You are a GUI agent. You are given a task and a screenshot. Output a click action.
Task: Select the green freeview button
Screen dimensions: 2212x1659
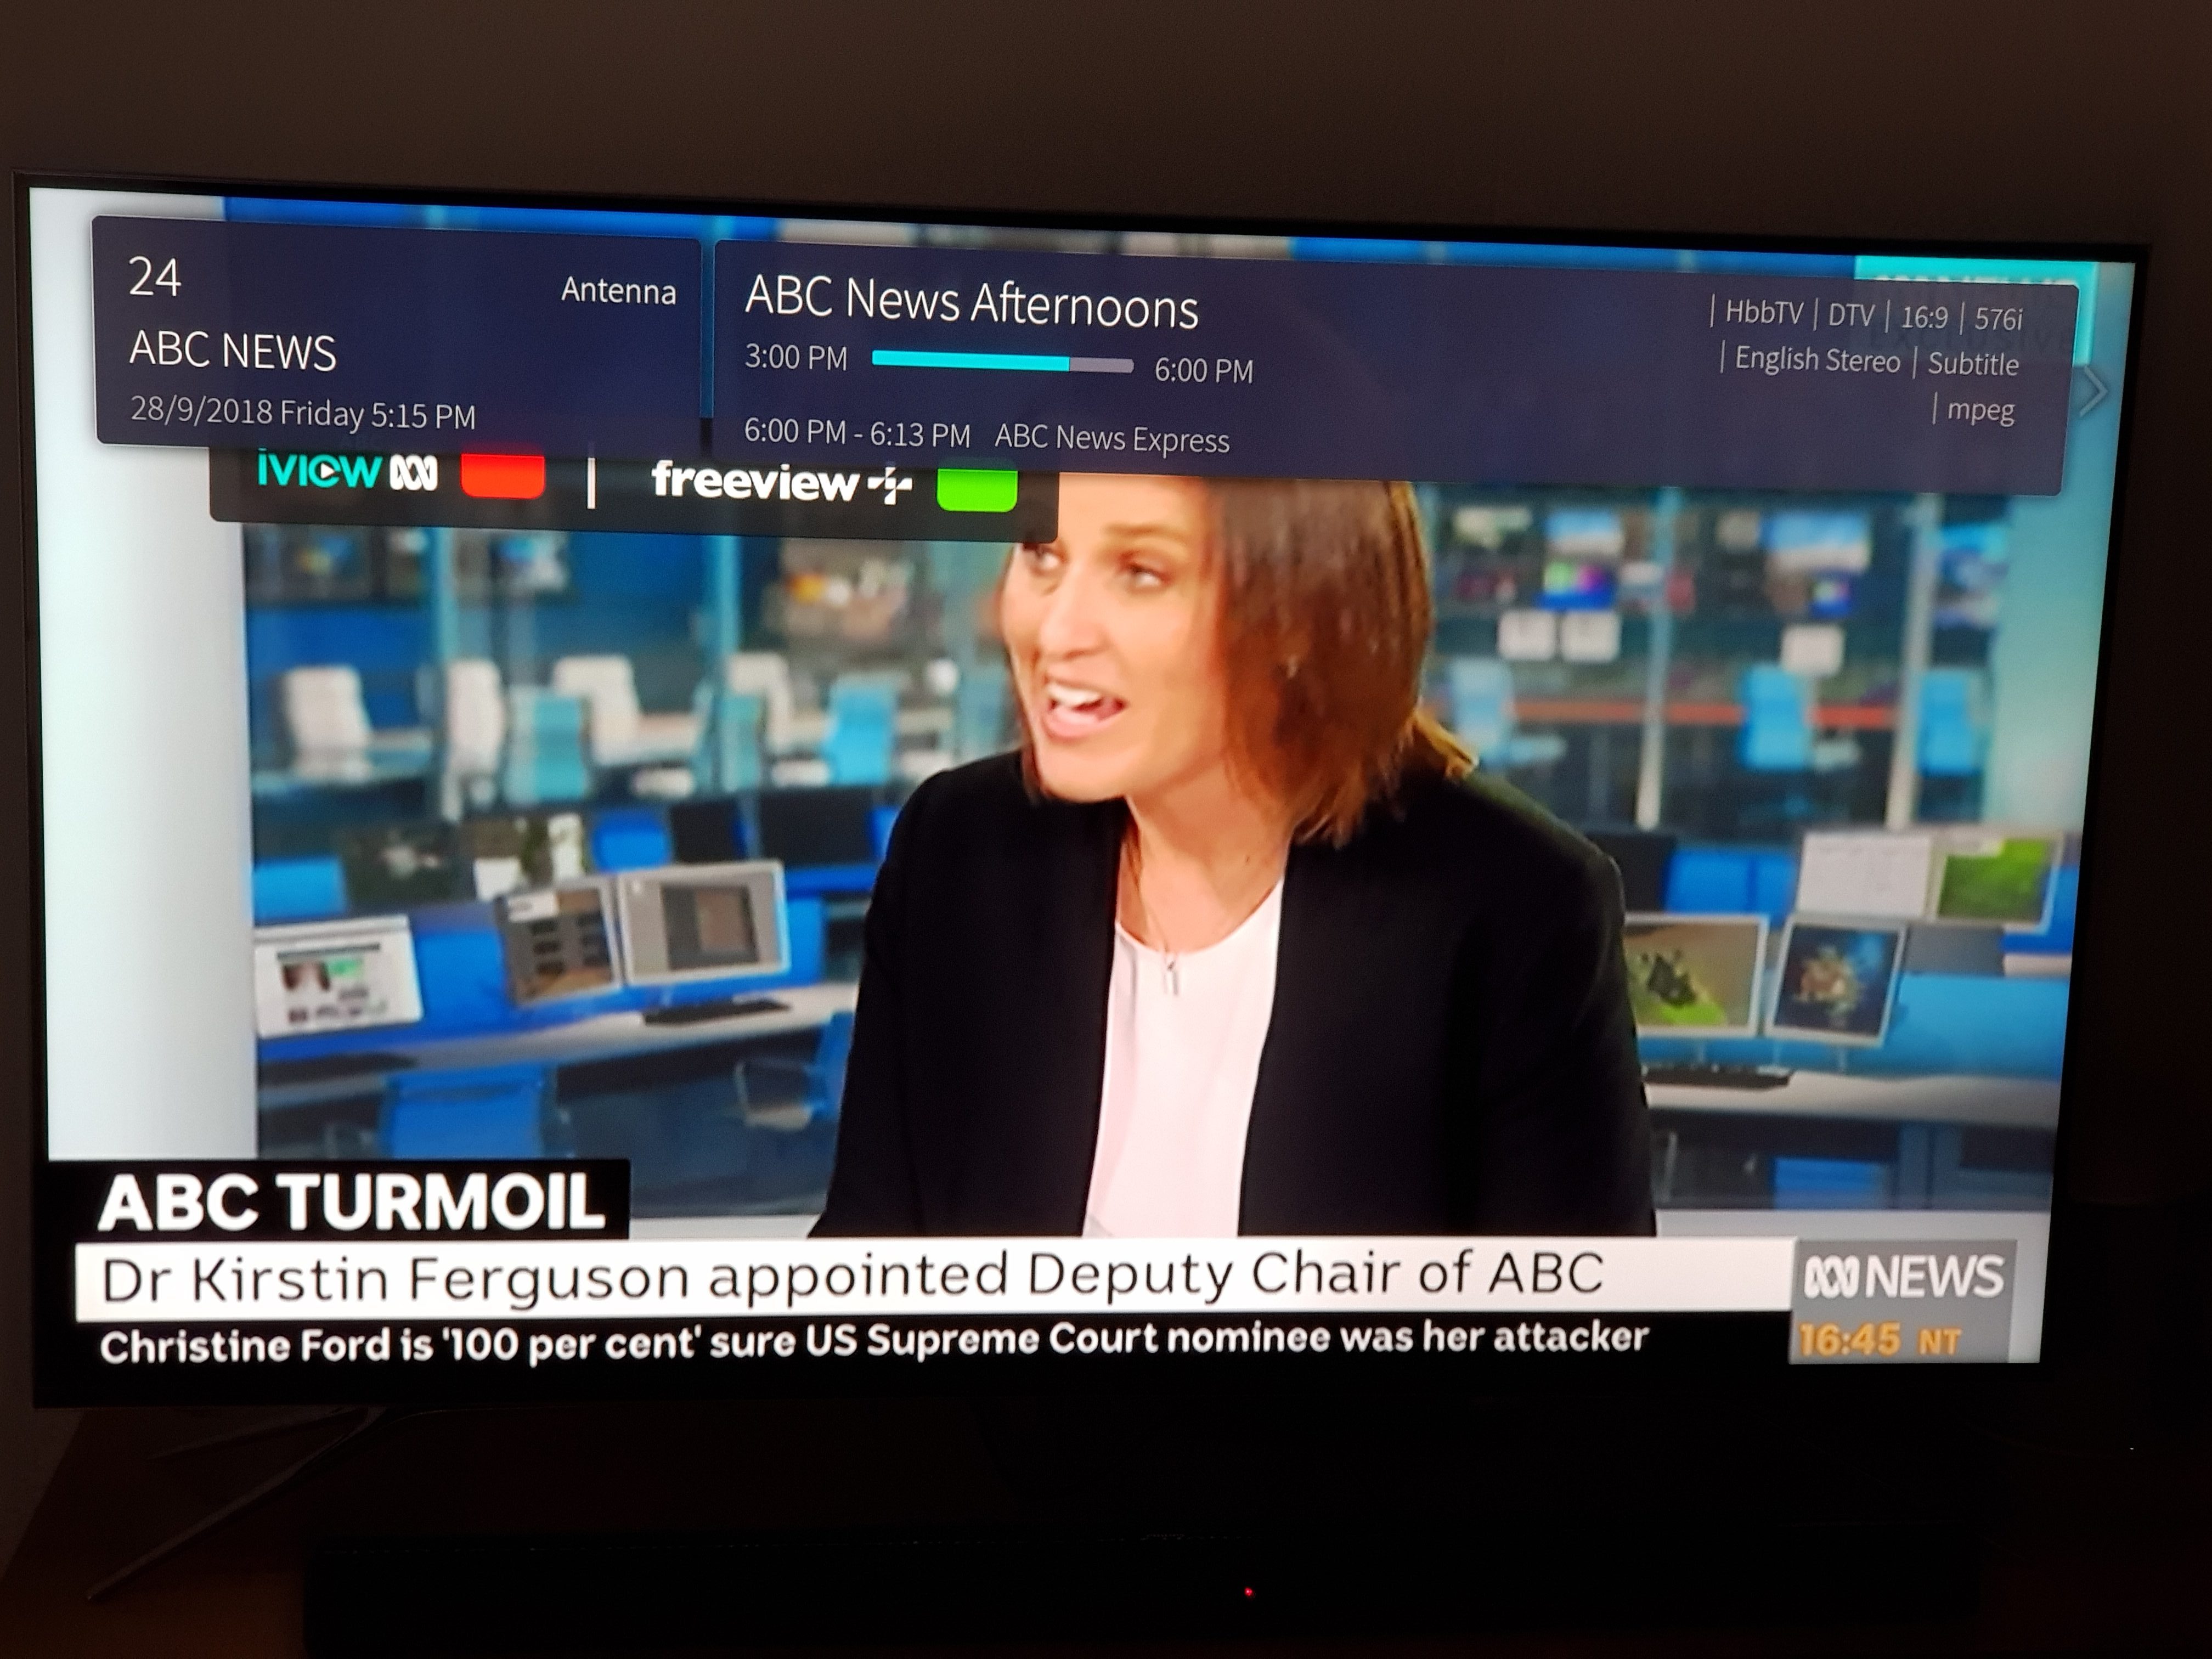click(977, 487)
